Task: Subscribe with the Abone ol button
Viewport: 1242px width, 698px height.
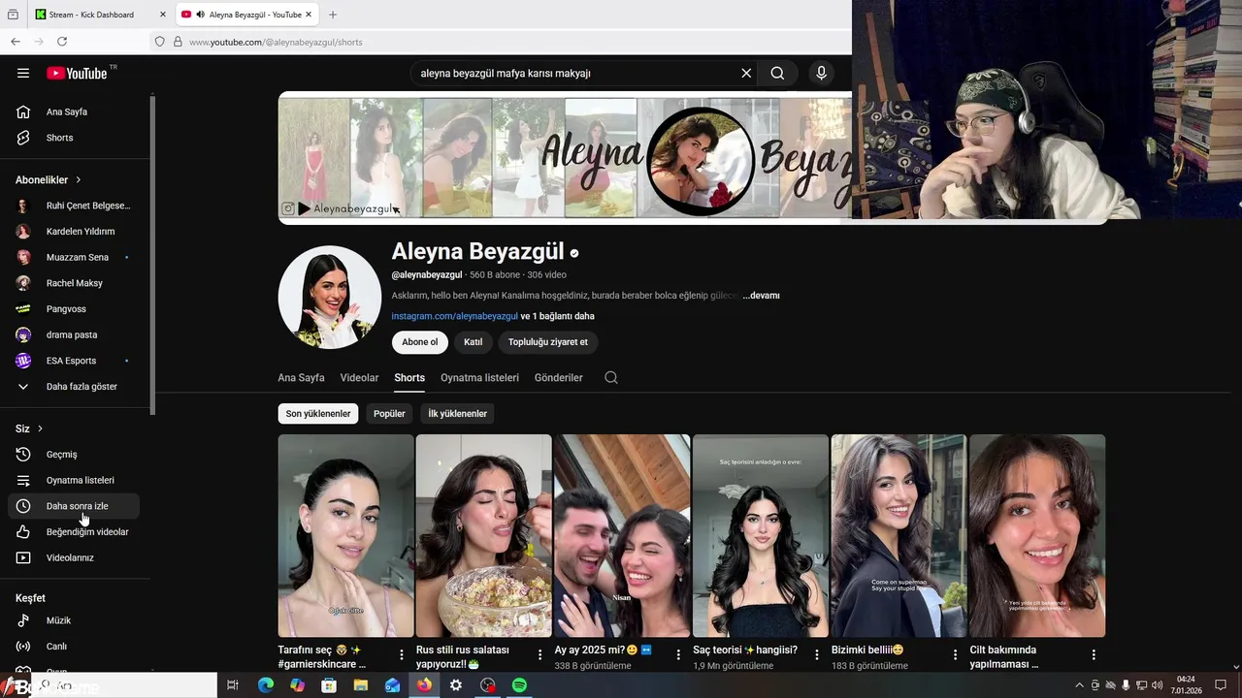Action: tap(419, 342)
